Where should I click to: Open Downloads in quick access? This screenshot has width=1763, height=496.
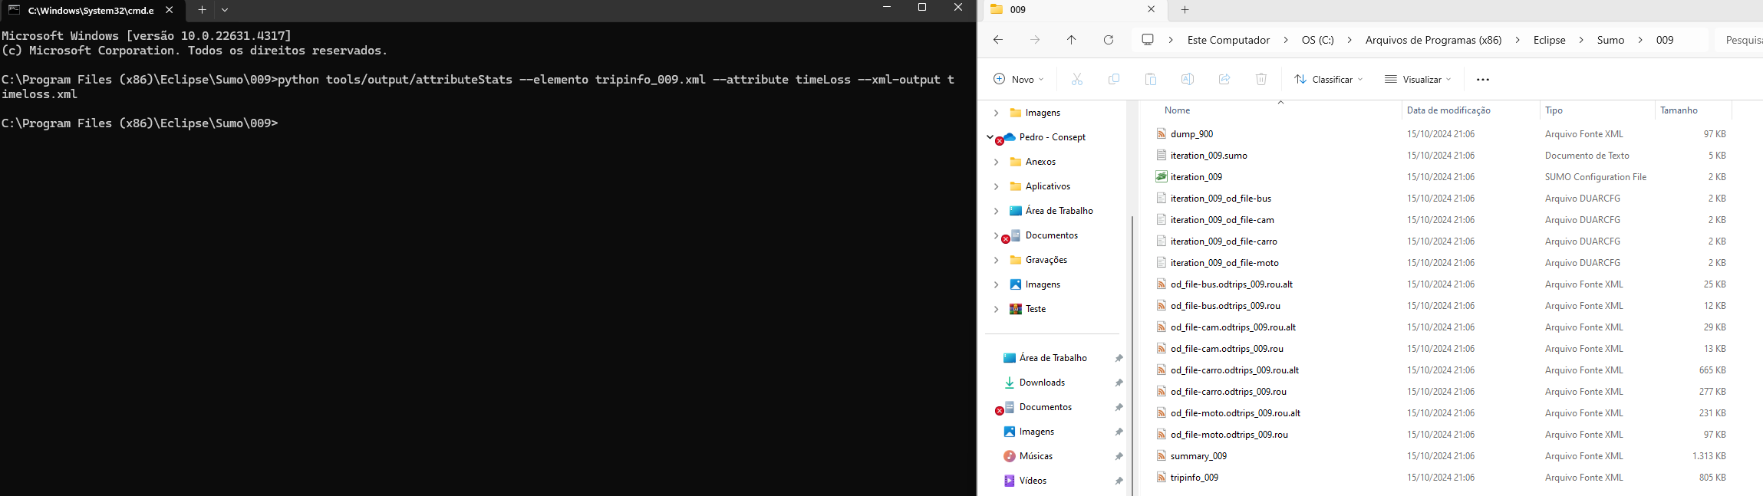[1042, 383]
